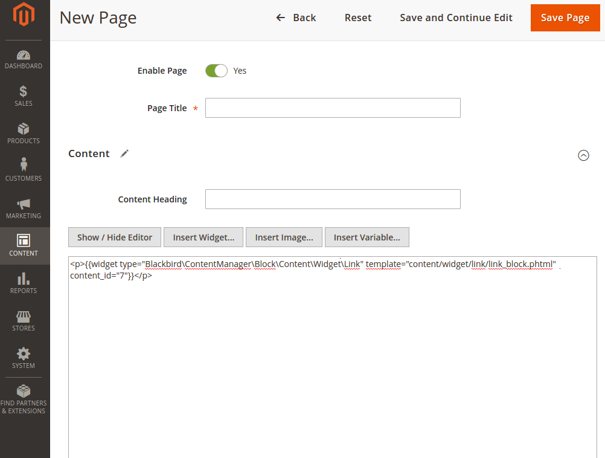Click Show / Hide Editor button
605x458 pixels.
pyautogui.click(x=115, y=237)
